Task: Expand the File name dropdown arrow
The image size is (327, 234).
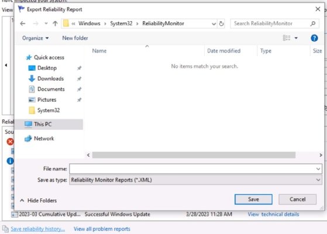Action: pos(318,168)
